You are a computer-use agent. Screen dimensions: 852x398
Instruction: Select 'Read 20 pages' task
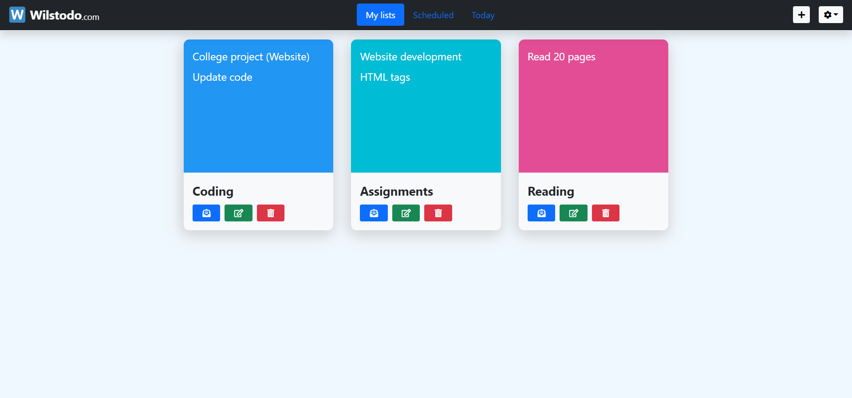pos(561,57)
